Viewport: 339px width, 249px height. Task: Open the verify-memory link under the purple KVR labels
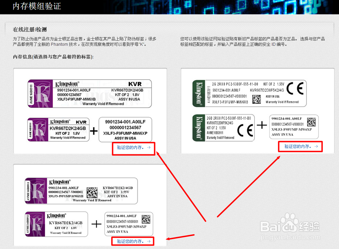coord(134,148)
